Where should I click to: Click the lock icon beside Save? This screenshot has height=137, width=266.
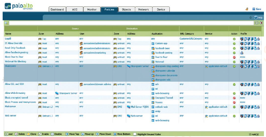(x=247, y=9)
